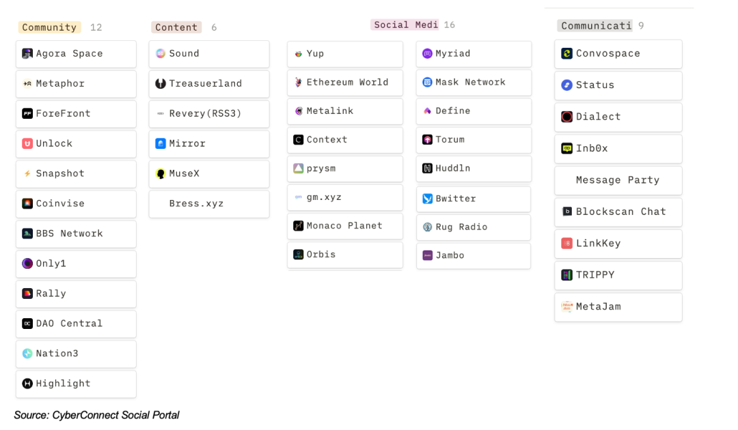Click the Nation3 logo icon
This screenshot has height=430, width=738.
[x=27, y=354]
